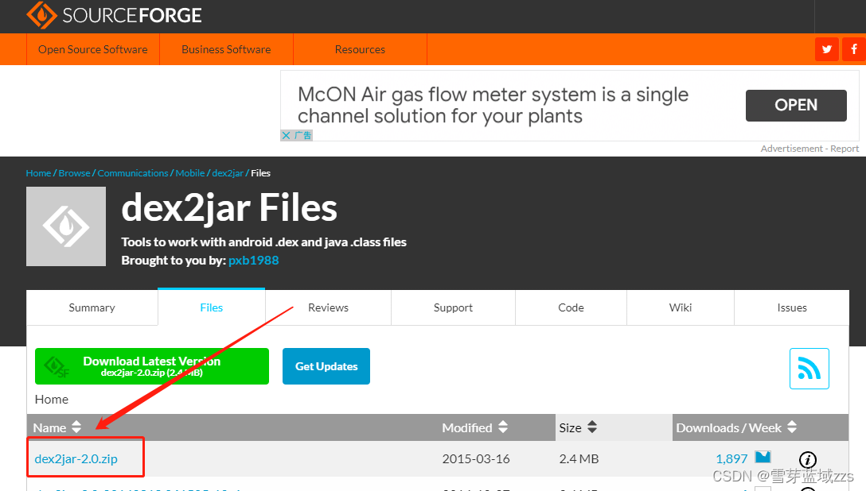
Task: Click the McCON Air gas flow ad text
Action: click(x=493, y=105)
